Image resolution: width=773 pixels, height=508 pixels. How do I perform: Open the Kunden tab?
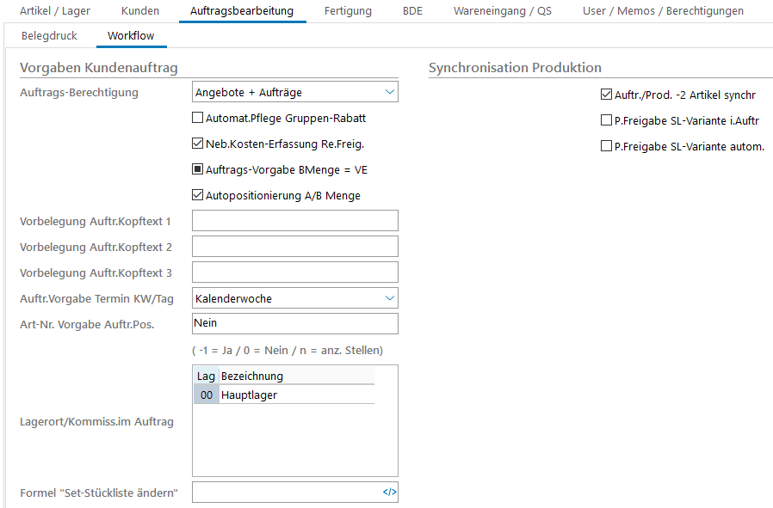[139, 11]
